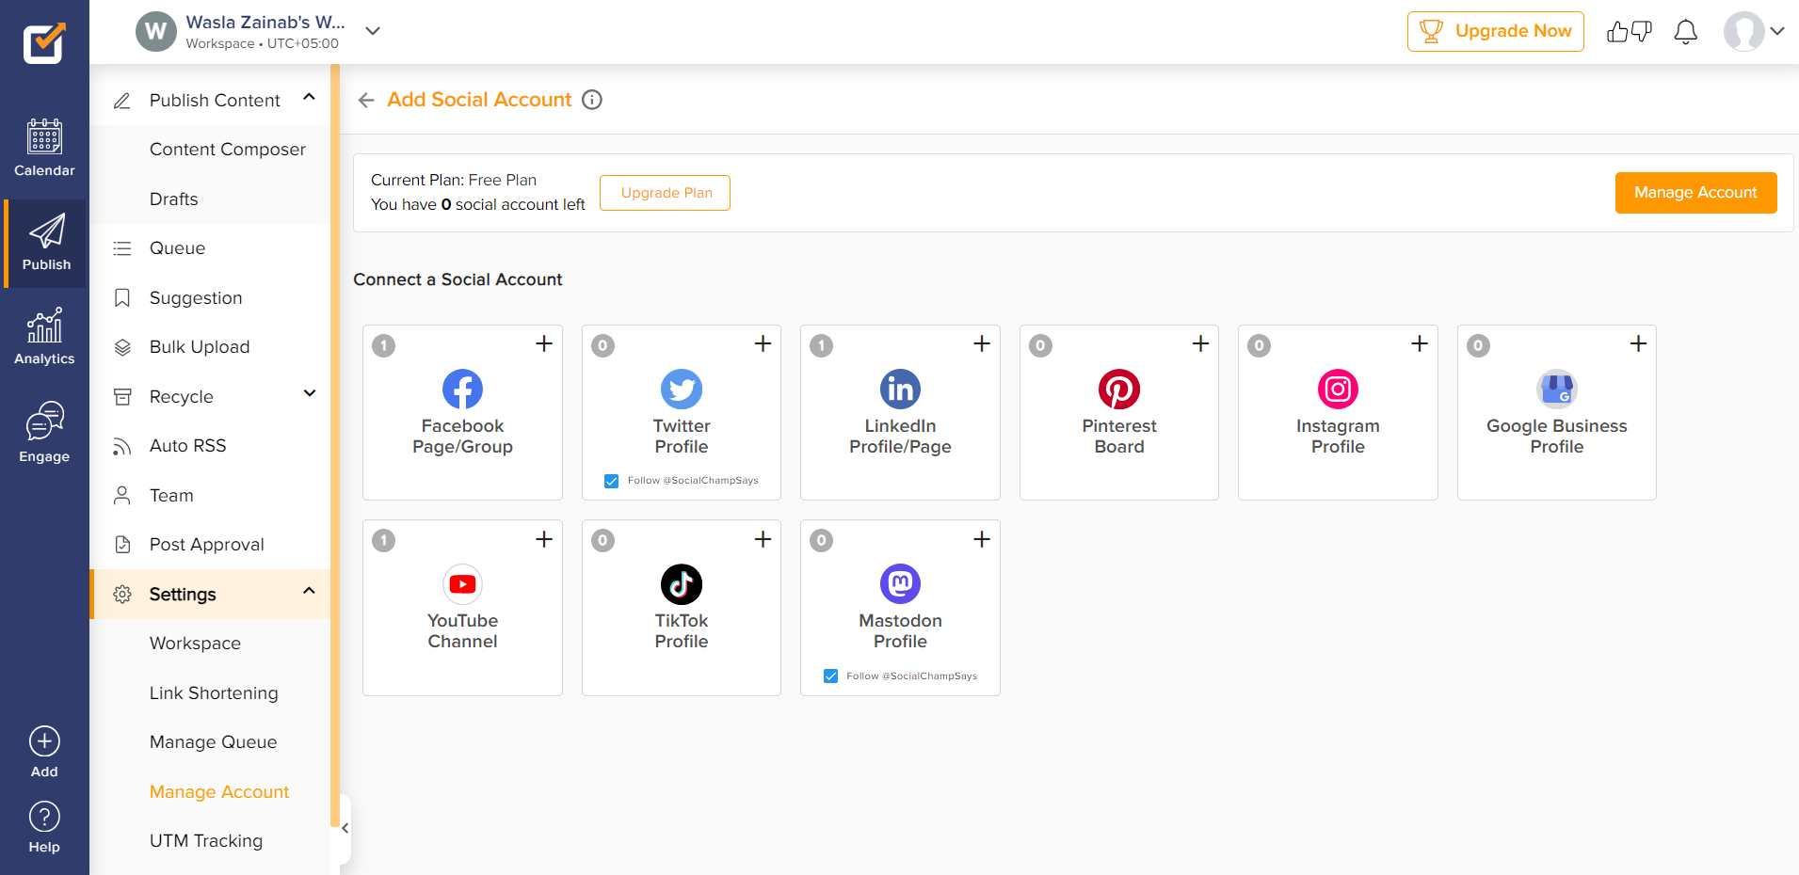The height and width of the screenshot is (875, 1799).
Task: Add a TikTok Profile via plus icon
Action: click(x=763, y=539)
